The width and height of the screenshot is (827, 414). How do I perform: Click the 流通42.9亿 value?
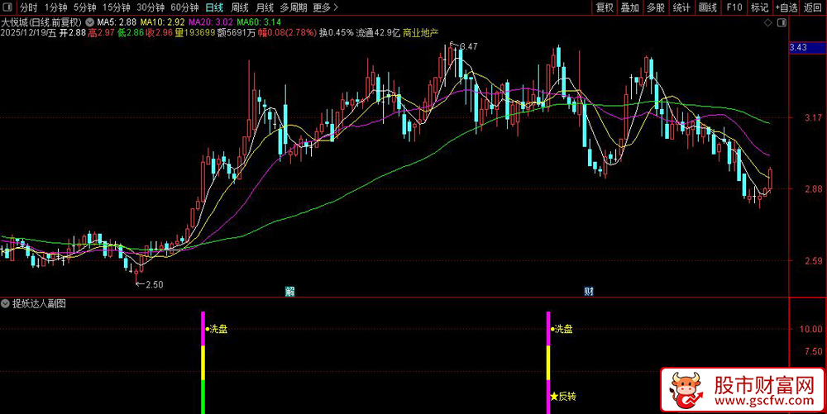378,33
